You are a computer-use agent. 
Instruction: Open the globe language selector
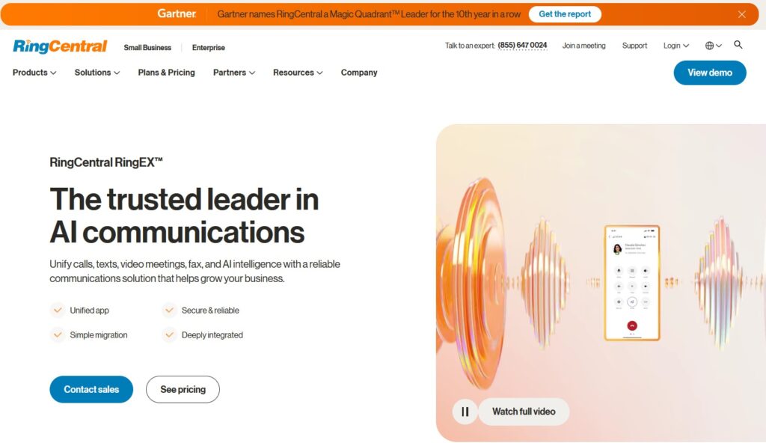point(713,46)
